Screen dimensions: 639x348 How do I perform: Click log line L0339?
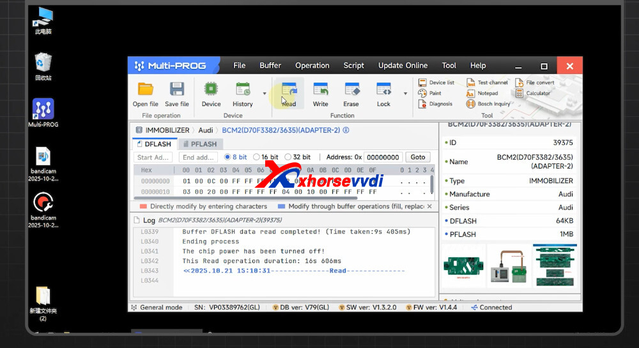284,232
